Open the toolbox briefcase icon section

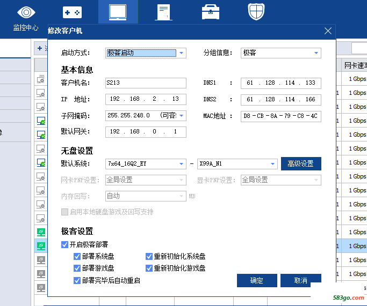(x=211, y=12)
